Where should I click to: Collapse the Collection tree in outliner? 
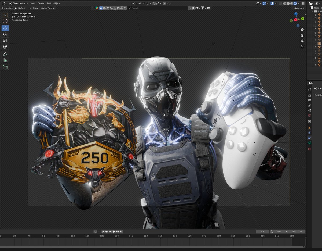pos(312,11)
